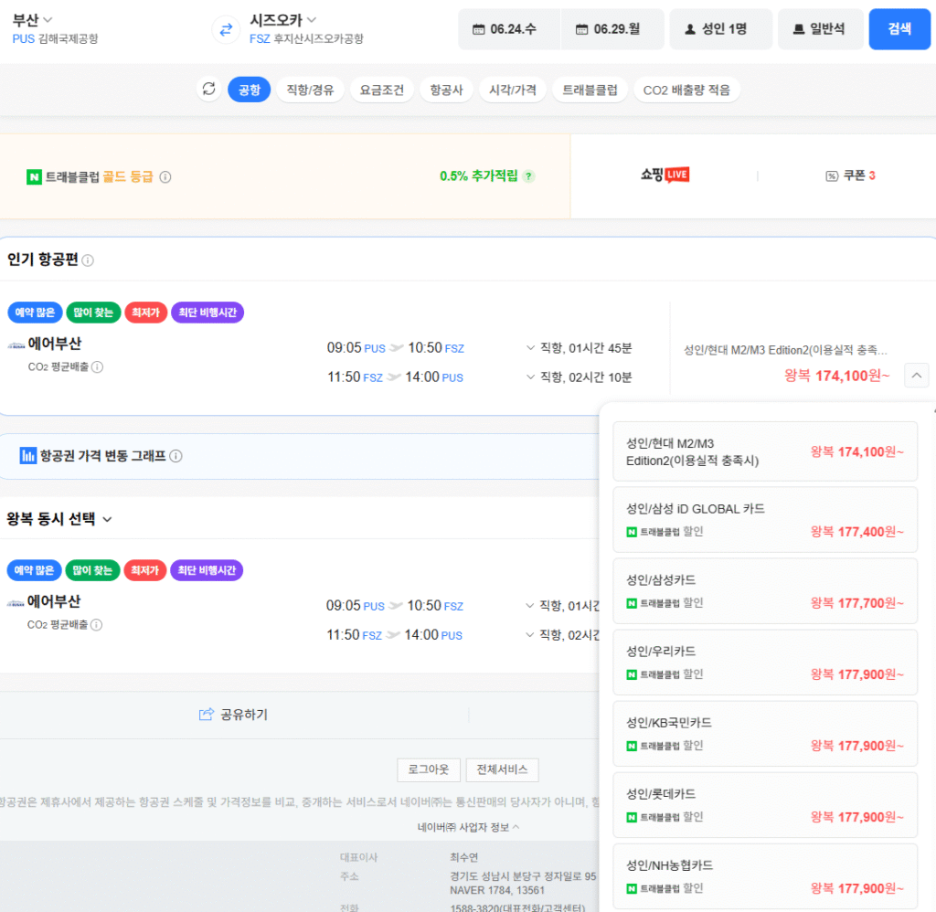Expand 네이버㈜ 사업자 정보 section
The image size is (936, 912).
[468, 827]
